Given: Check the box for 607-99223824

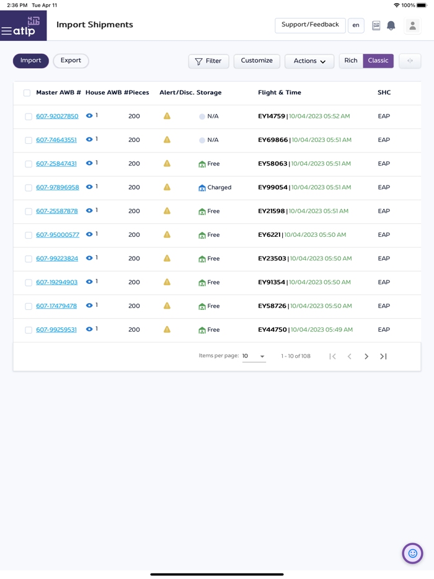Looking at the screenshot, I should 29,259.
